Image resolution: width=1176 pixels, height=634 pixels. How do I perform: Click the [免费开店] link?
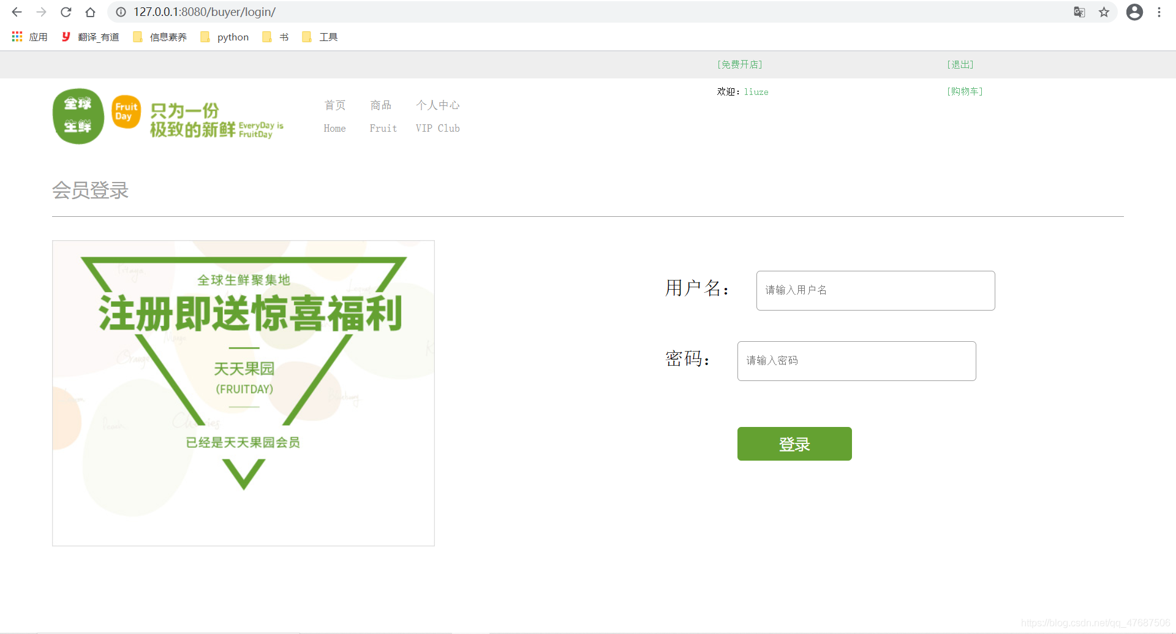coord(740,64)
